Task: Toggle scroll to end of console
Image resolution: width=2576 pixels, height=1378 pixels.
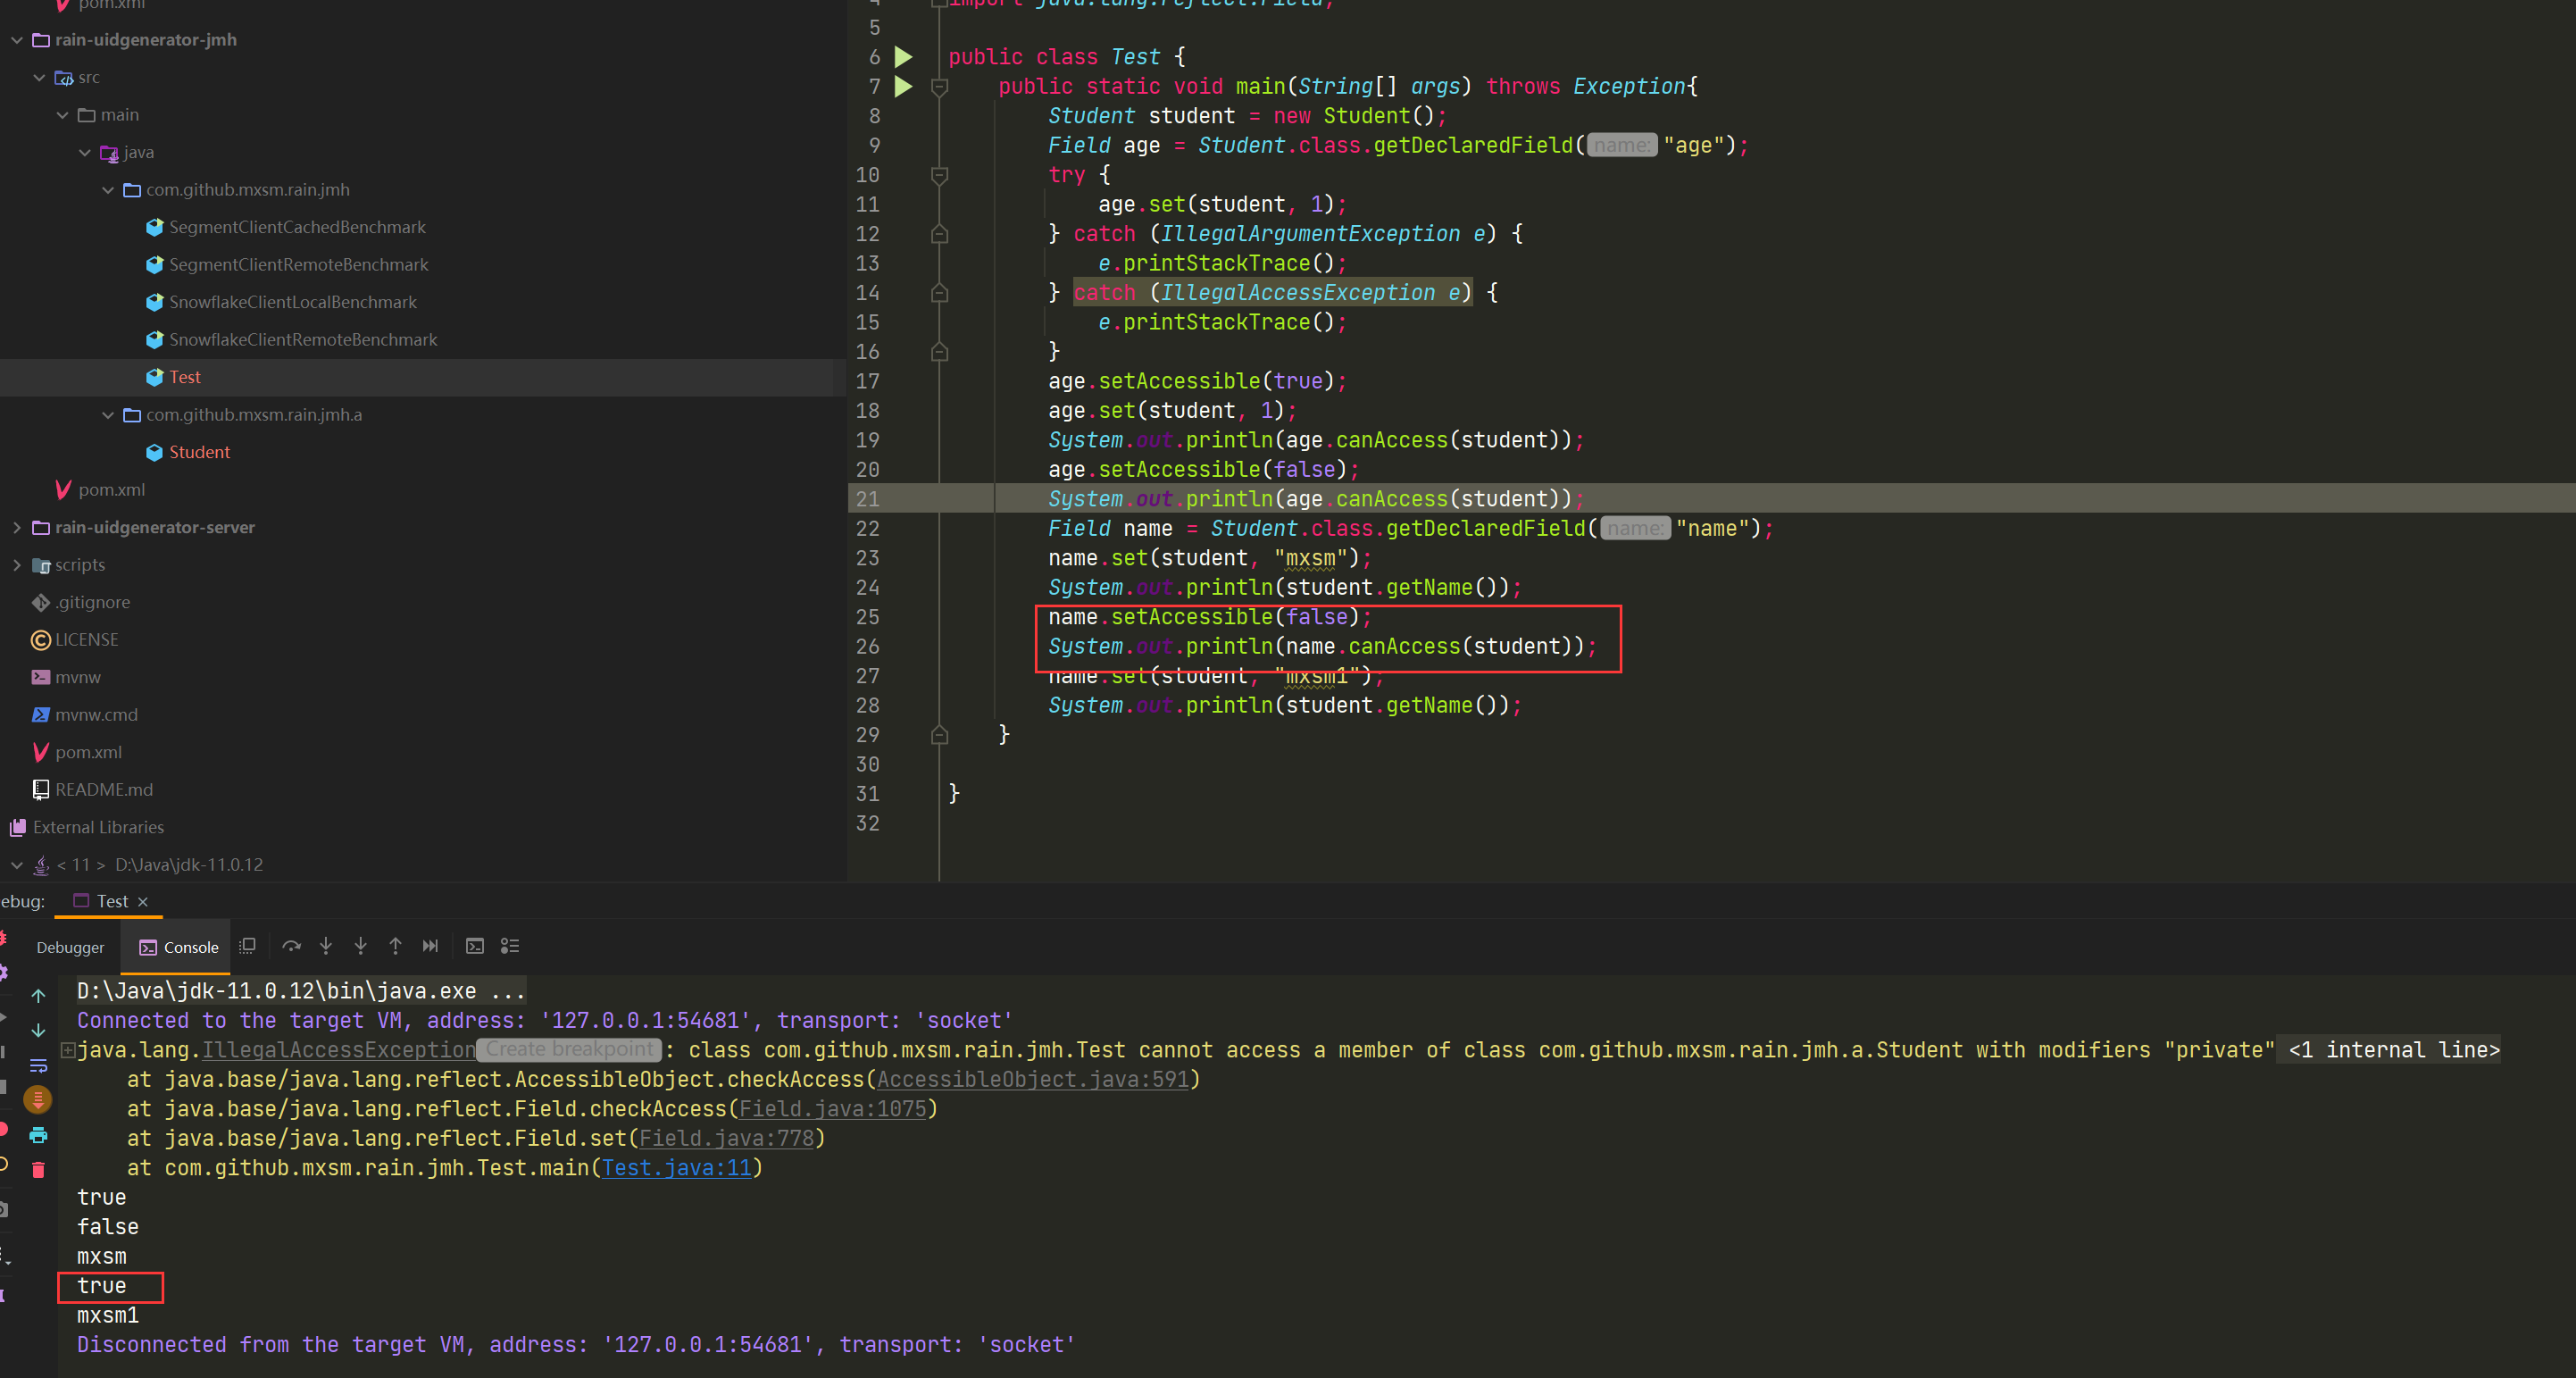Action: coord(38,1100)
